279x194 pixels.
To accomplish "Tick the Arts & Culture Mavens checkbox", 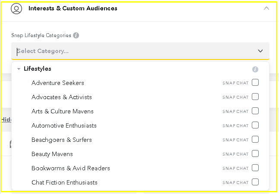I will 255,111.
